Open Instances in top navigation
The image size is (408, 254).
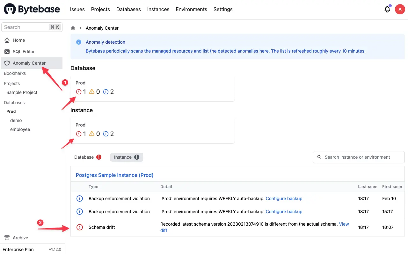[x=158, y=9]
